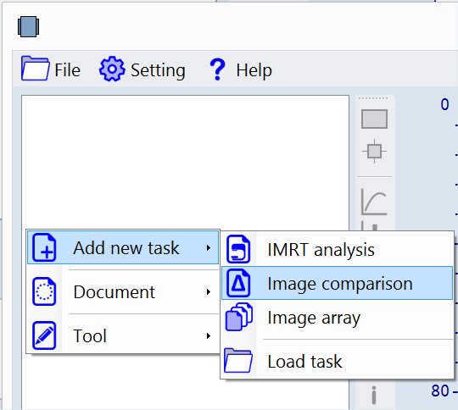Click the Image comparison delta icon
The width and height of the screenshot is (458, 410).
(238, 283)
